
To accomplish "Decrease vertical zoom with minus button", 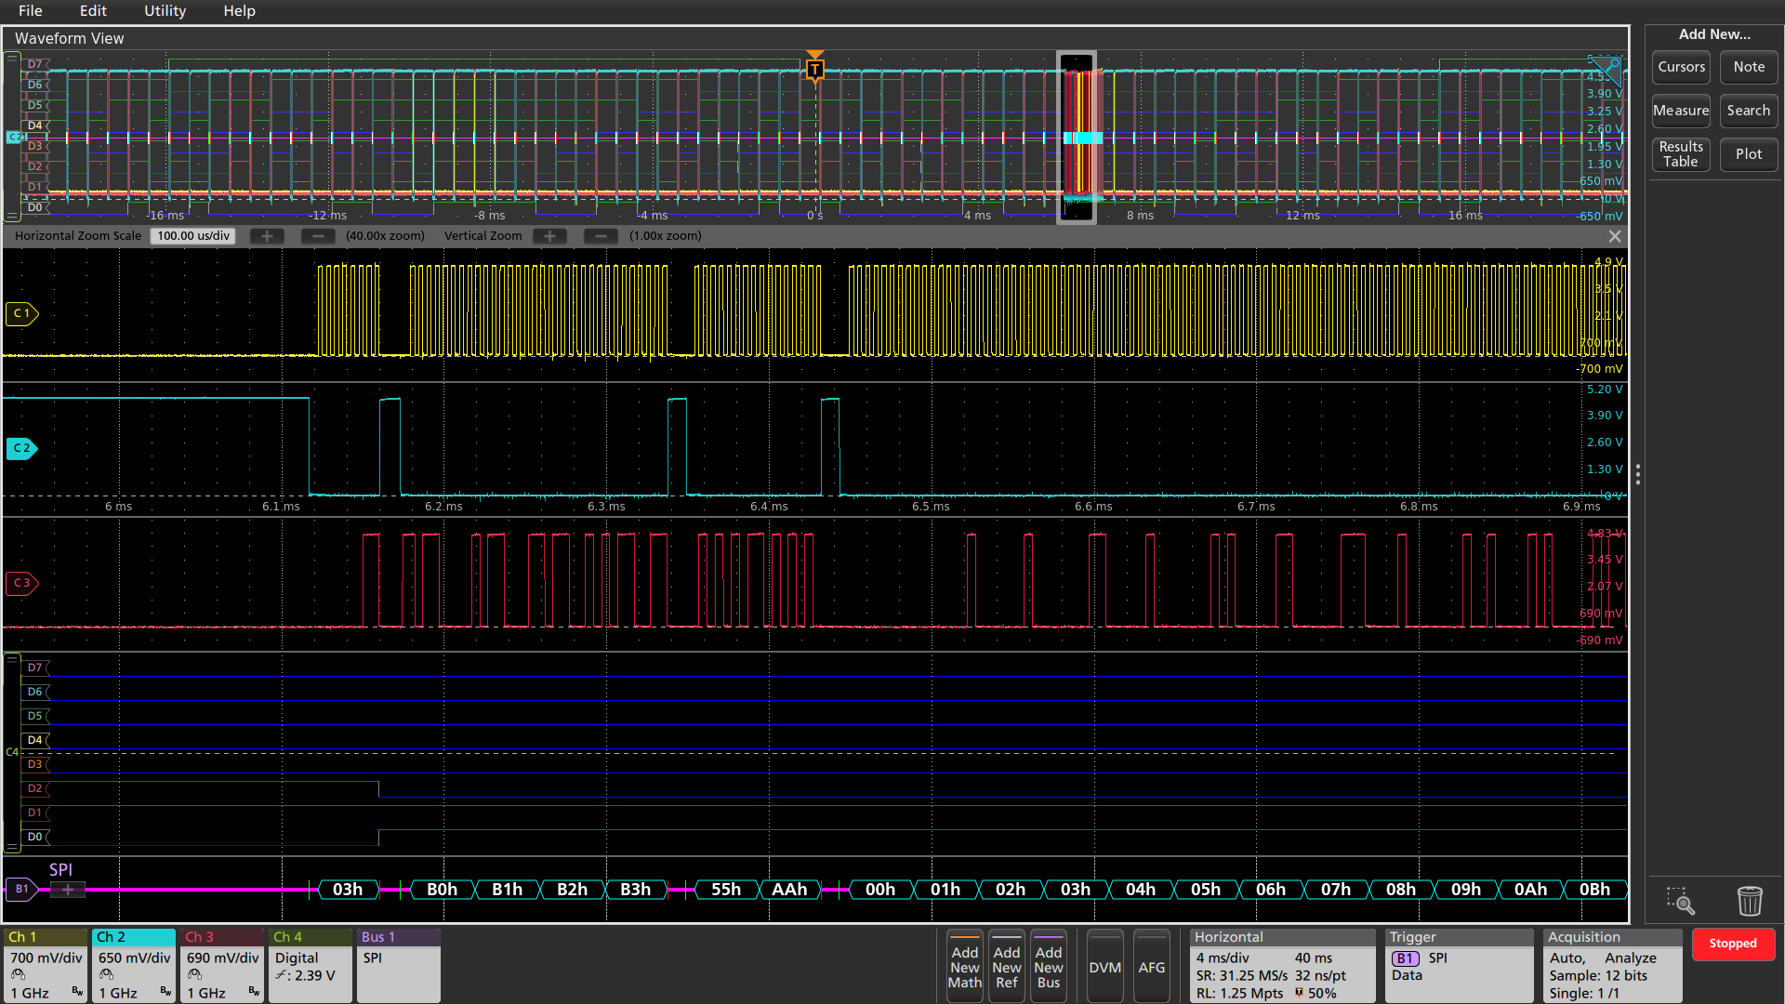I will [x=601, y=236].
